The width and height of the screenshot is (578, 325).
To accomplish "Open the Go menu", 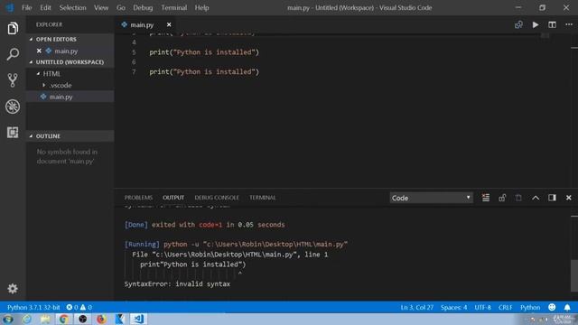I will point(120,8).
